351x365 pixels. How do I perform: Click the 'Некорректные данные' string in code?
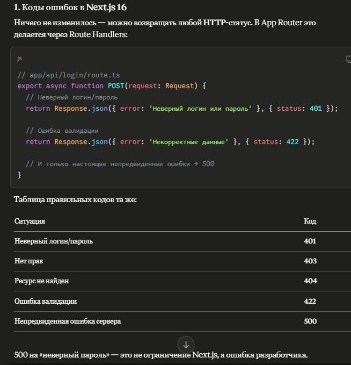[189, 142]
